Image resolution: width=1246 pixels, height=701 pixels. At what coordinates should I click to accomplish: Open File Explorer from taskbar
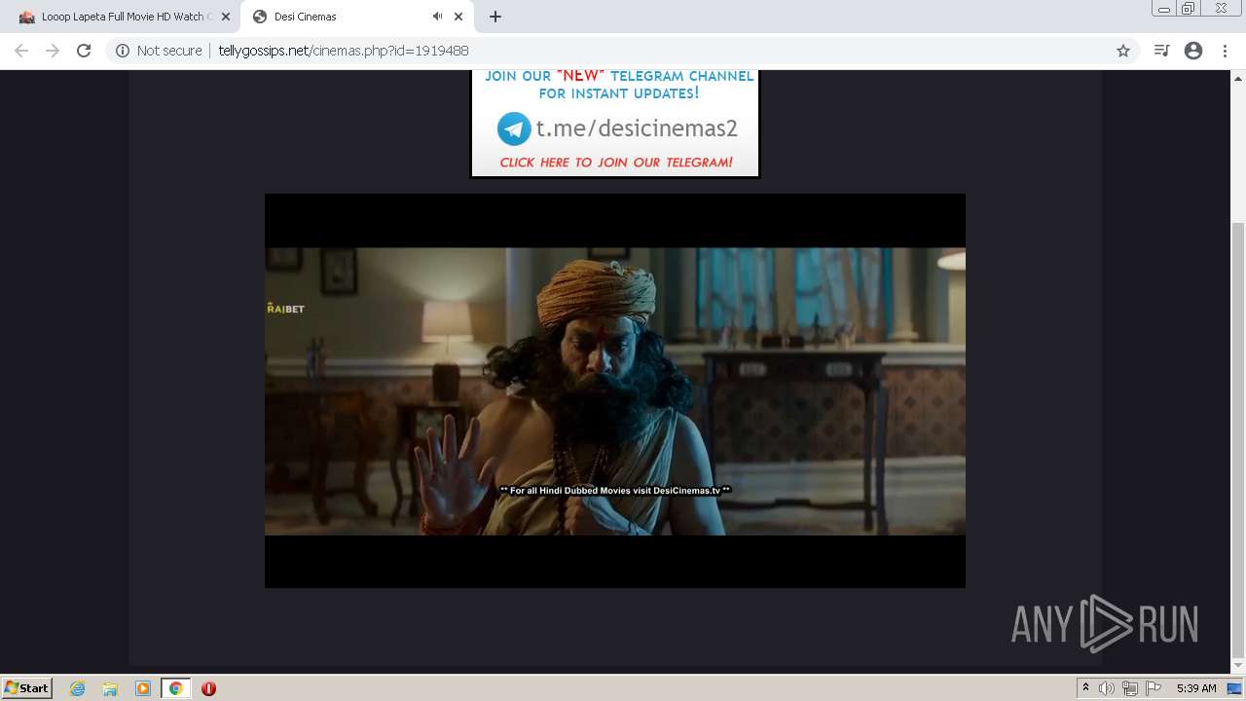(x=110, y=688)
